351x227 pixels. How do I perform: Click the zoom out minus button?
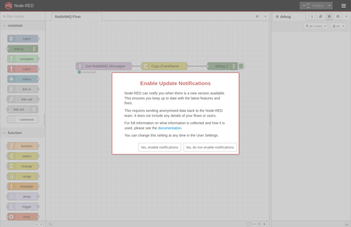click(x=255, y=224)
